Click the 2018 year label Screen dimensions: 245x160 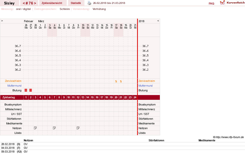[141, 21]
